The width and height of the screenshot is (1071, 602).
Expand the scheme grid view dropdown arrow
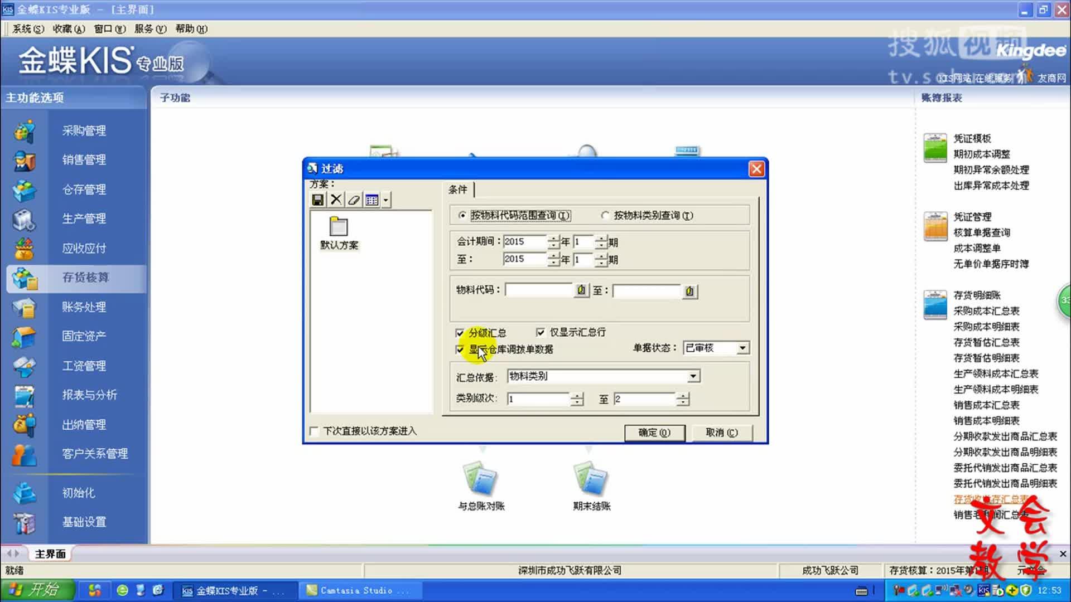pyautogui.click(x=385, y=200)
